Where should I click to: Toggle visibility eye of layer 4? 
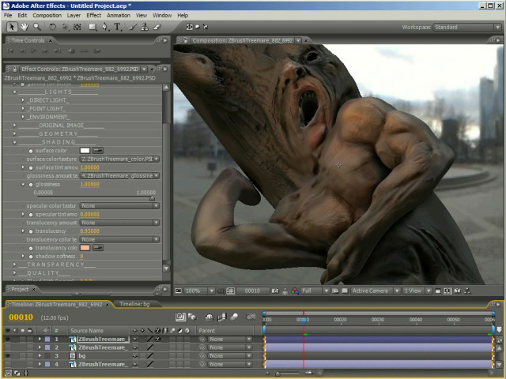(x=7, y=364)
